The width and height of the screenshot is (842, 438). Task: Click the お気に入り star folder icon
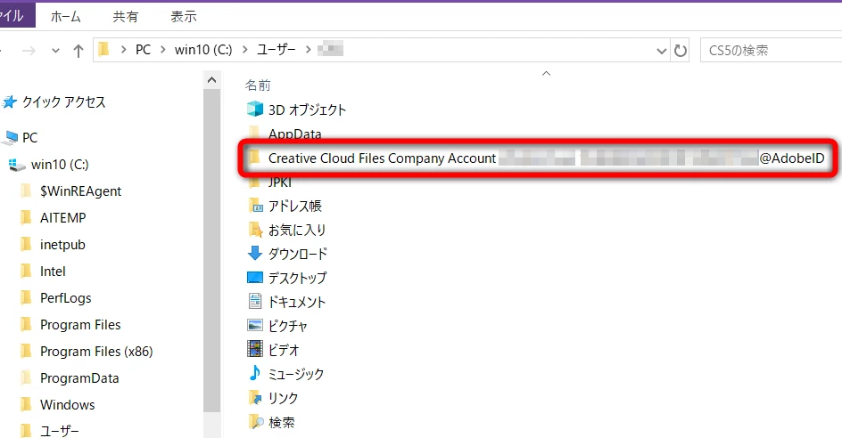(x=255, y=230)
